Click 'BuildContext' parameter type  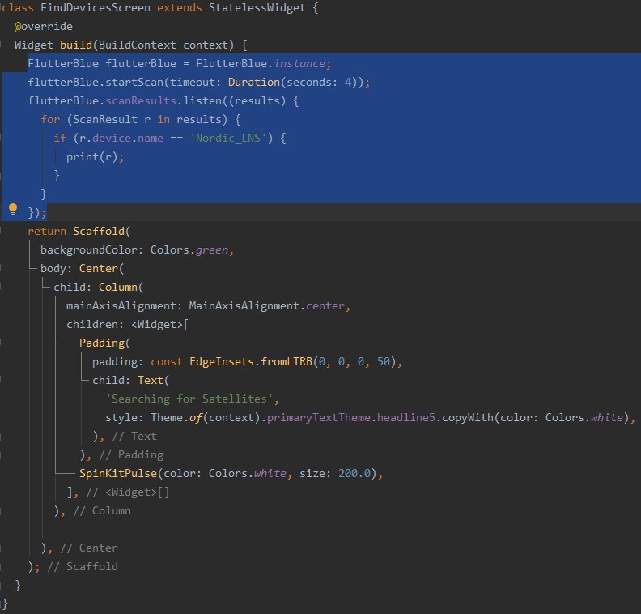[x=138, y=45]
